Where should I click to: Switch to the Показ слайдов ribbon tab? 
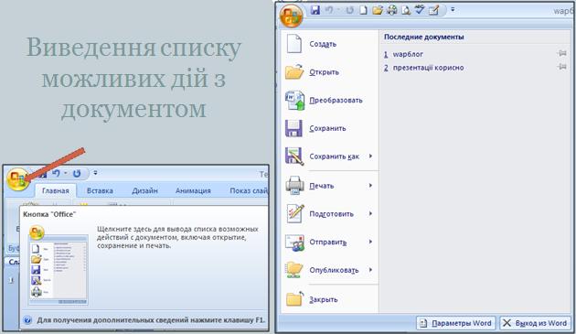pos(248,190)
